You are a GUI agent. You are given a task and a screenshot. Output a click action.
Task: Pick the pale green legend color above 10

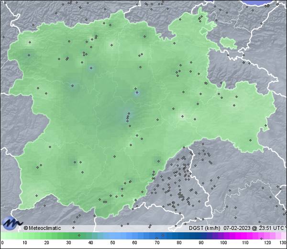click(25, 236)
